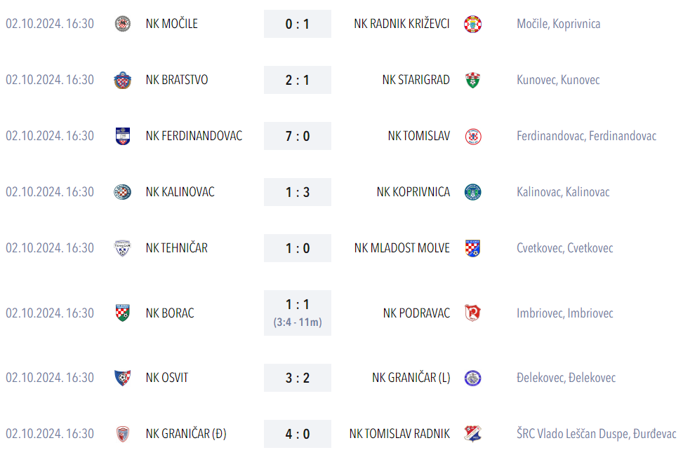Open the NK Kalinovac team link
Screen dimensions: 683x457
coord(180,192)
